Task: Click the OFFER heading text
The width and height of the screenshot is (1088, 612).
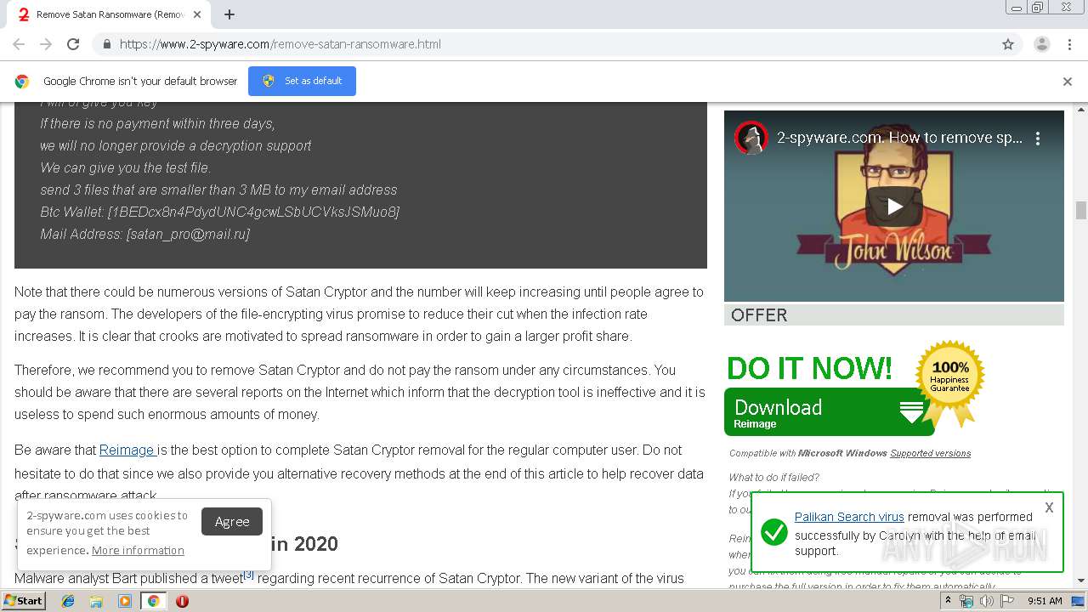Action: (759, 315)
